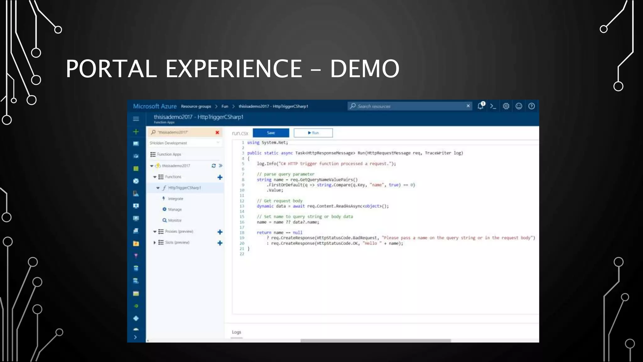
Task: Click the Proxies (preview) label
Action: coord(179,232)
